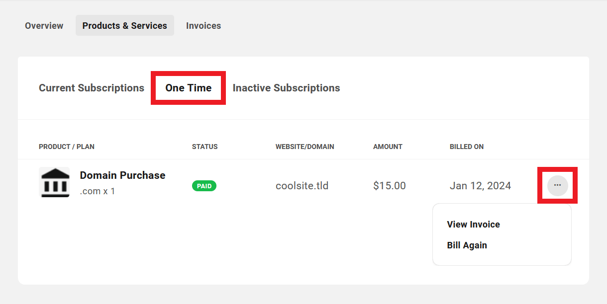
Task: Click the STATUS column header
Action: [x=204, y=147]
